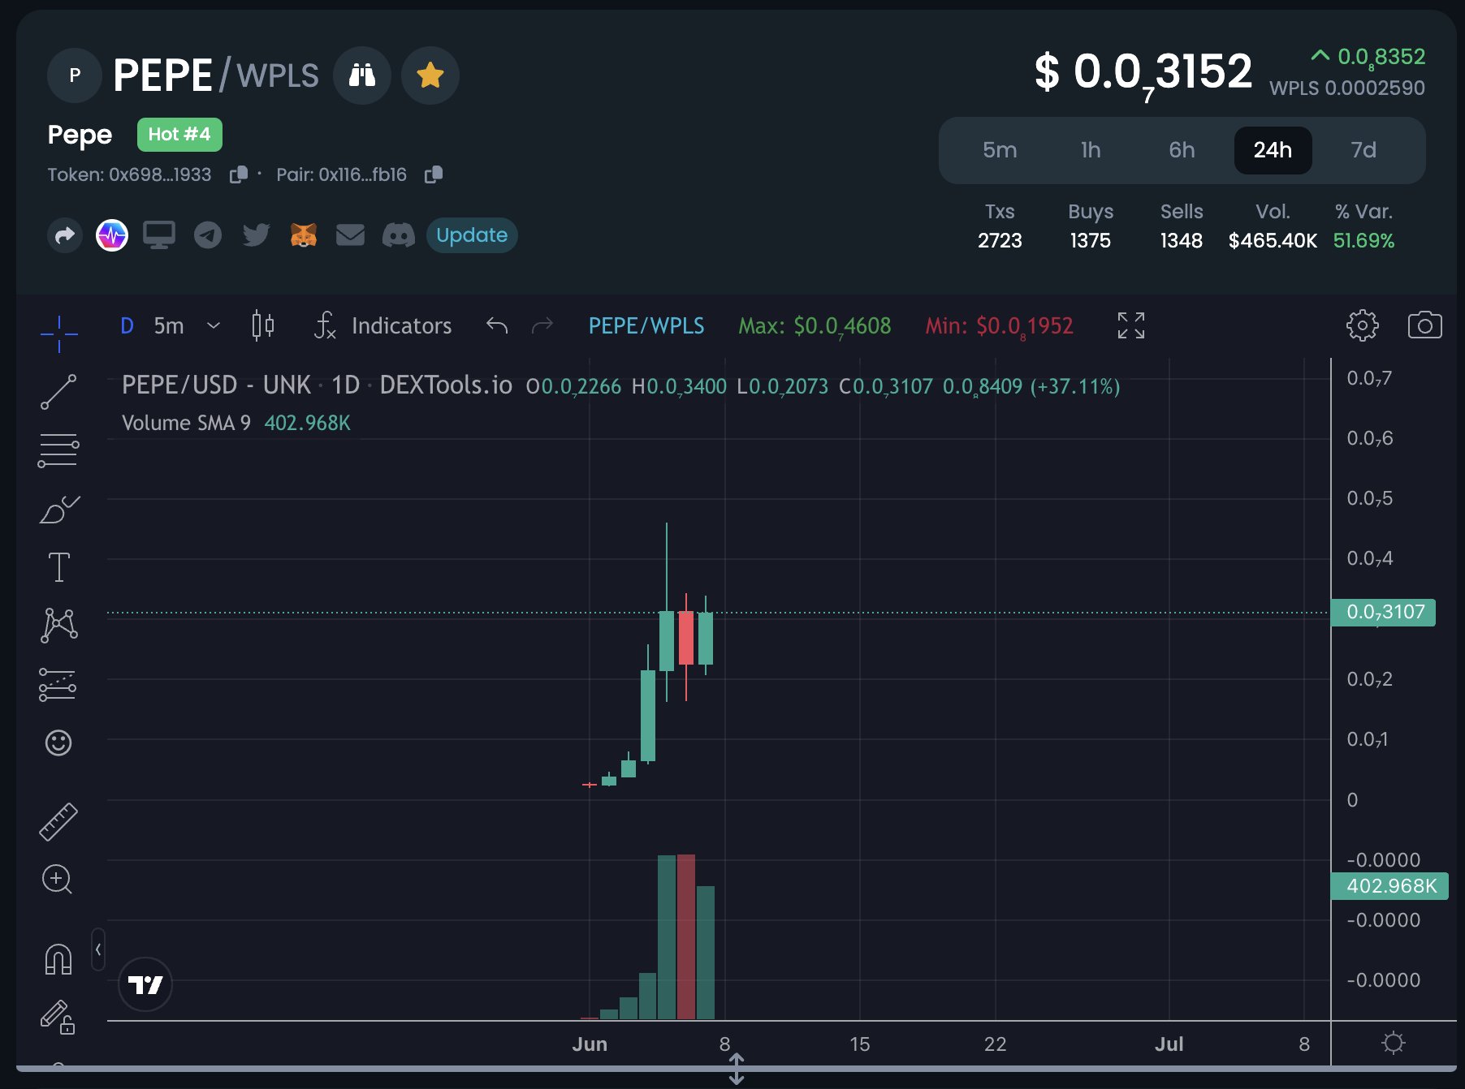The height and width of the screenshot is (1089, 1465).
Task: Open the Twitter link
Action: point(256,235)
